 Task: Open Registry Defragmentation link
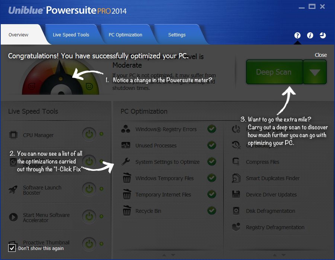pos(275,227)
